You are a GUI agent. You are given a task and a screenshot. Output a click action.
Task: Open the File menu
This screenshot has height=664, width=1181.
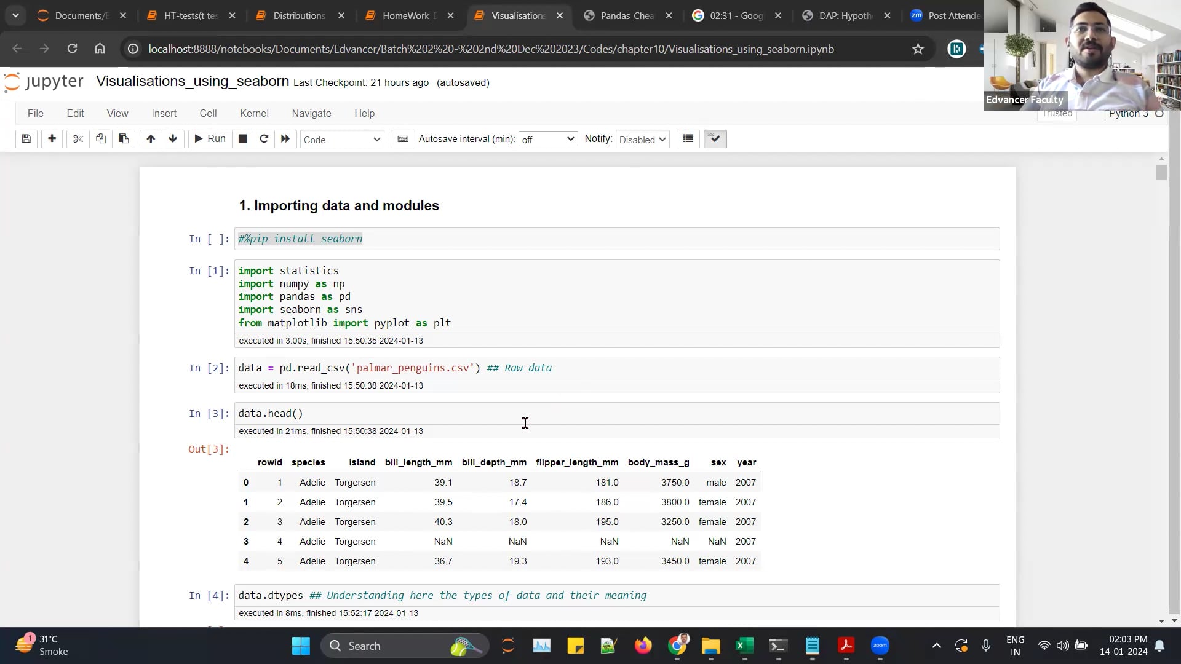pos(36,113)
